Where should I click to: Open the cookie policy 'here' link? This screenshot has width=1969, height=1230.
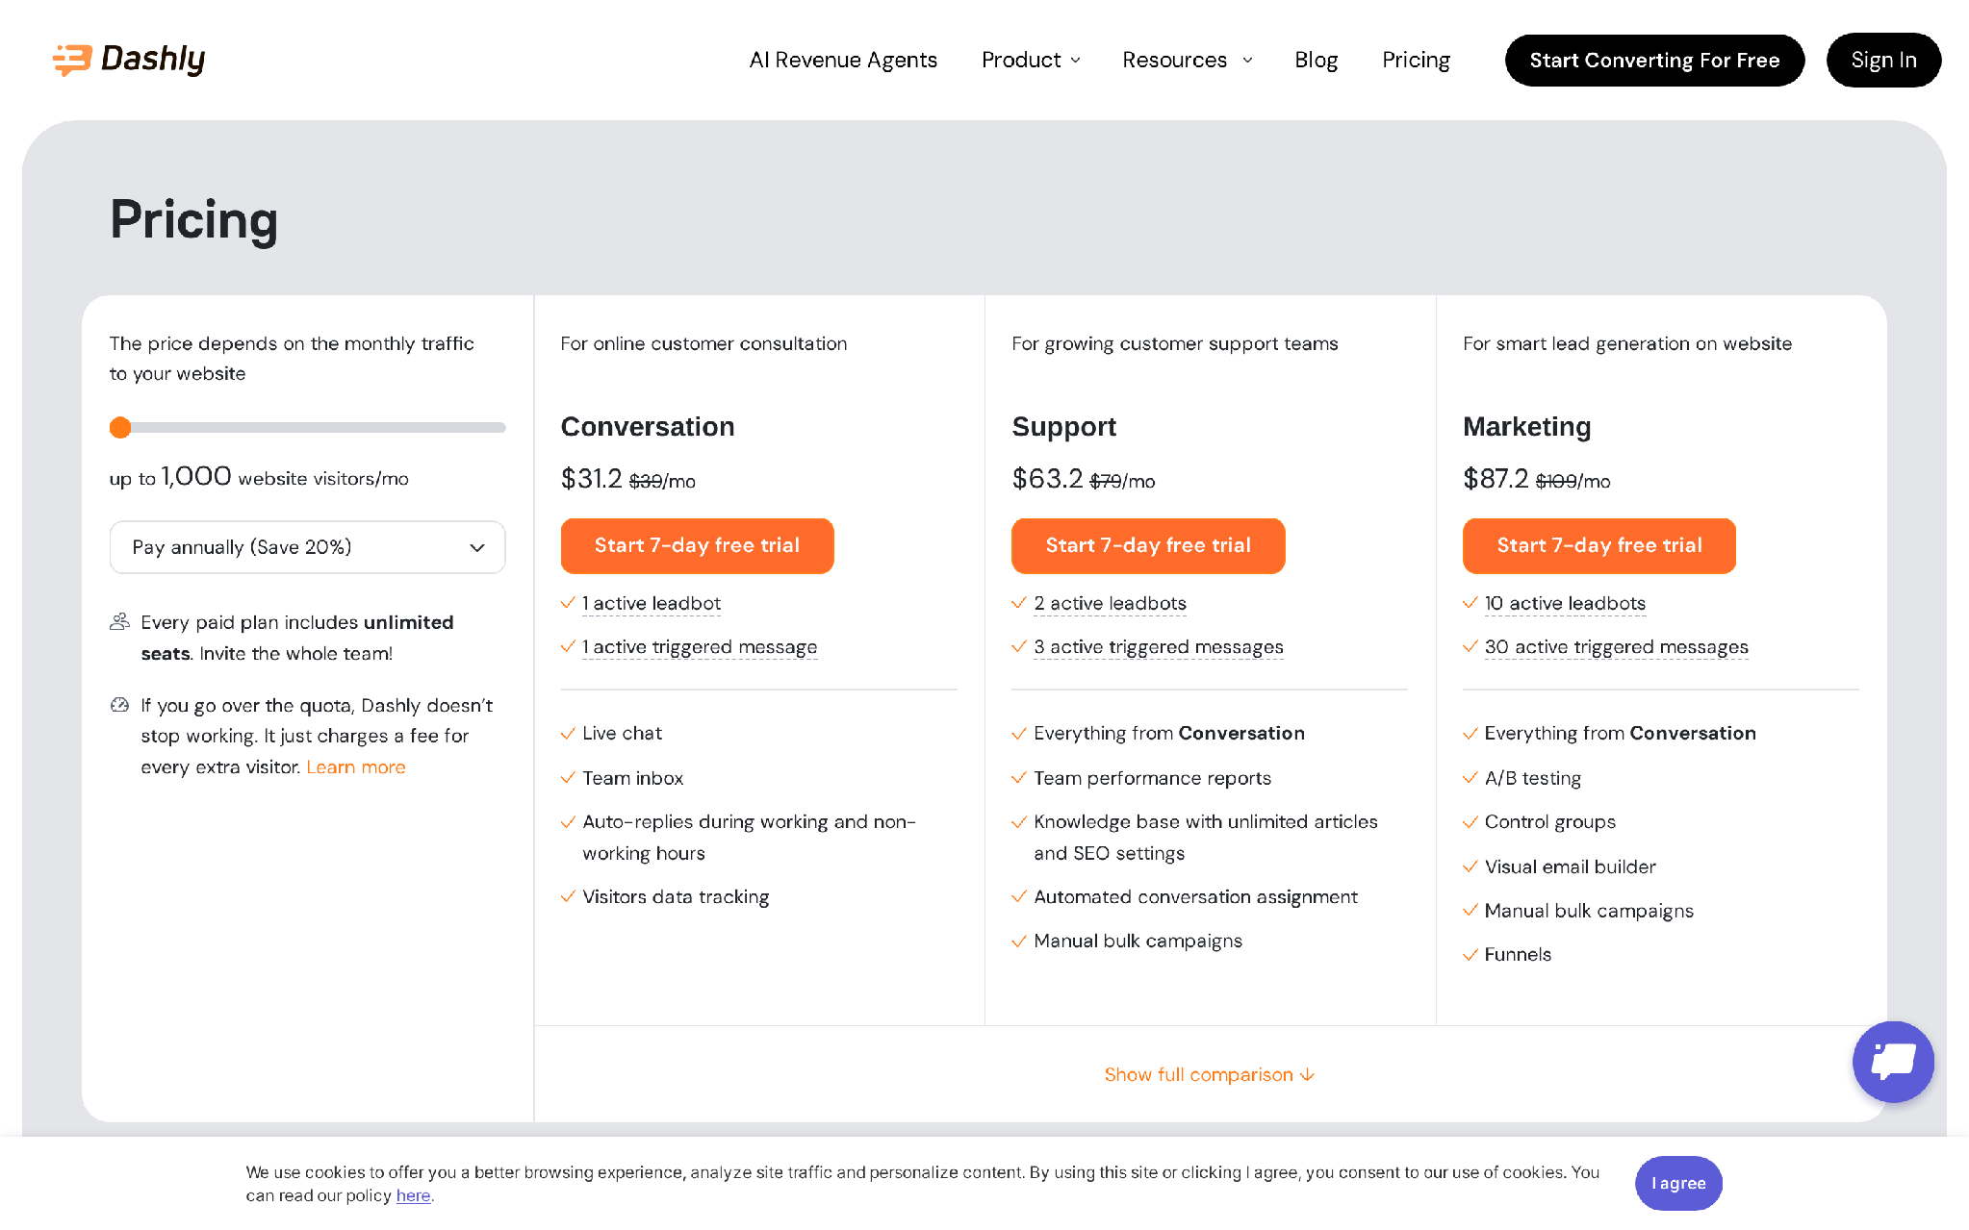coord(413,1195)
